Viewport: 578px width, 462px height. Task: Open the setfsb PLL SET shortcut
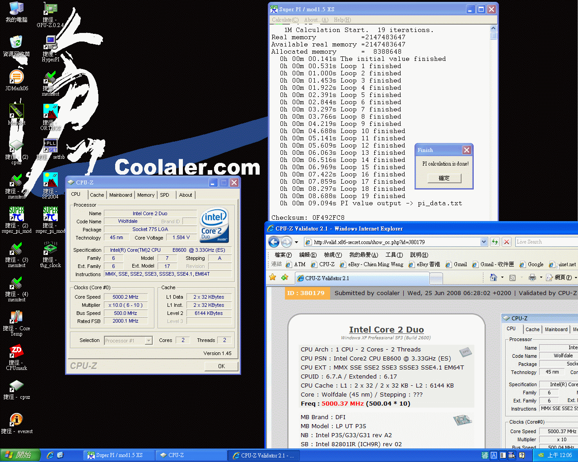(50, 149)
